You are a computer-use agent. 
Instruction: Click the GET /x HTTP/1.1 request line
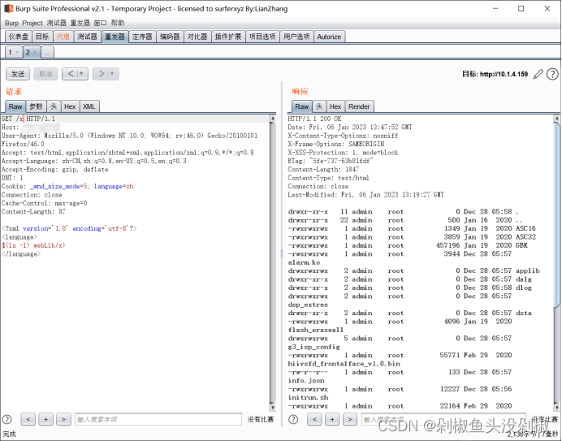tap(28, 119)
